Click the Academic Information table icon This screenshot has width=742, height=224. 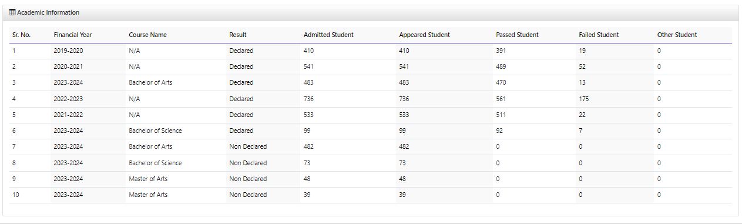[x=12, y=12]
